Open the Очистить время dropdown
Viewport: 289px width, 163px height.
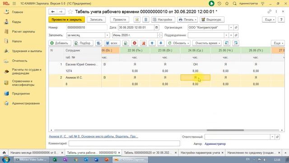(207, 43)
